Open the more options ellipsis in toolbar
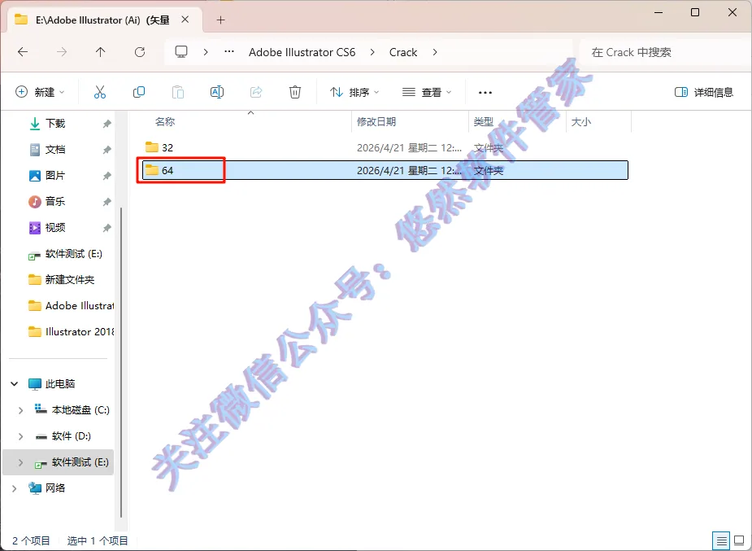The image size is (752, 551). tap(485, 92)
